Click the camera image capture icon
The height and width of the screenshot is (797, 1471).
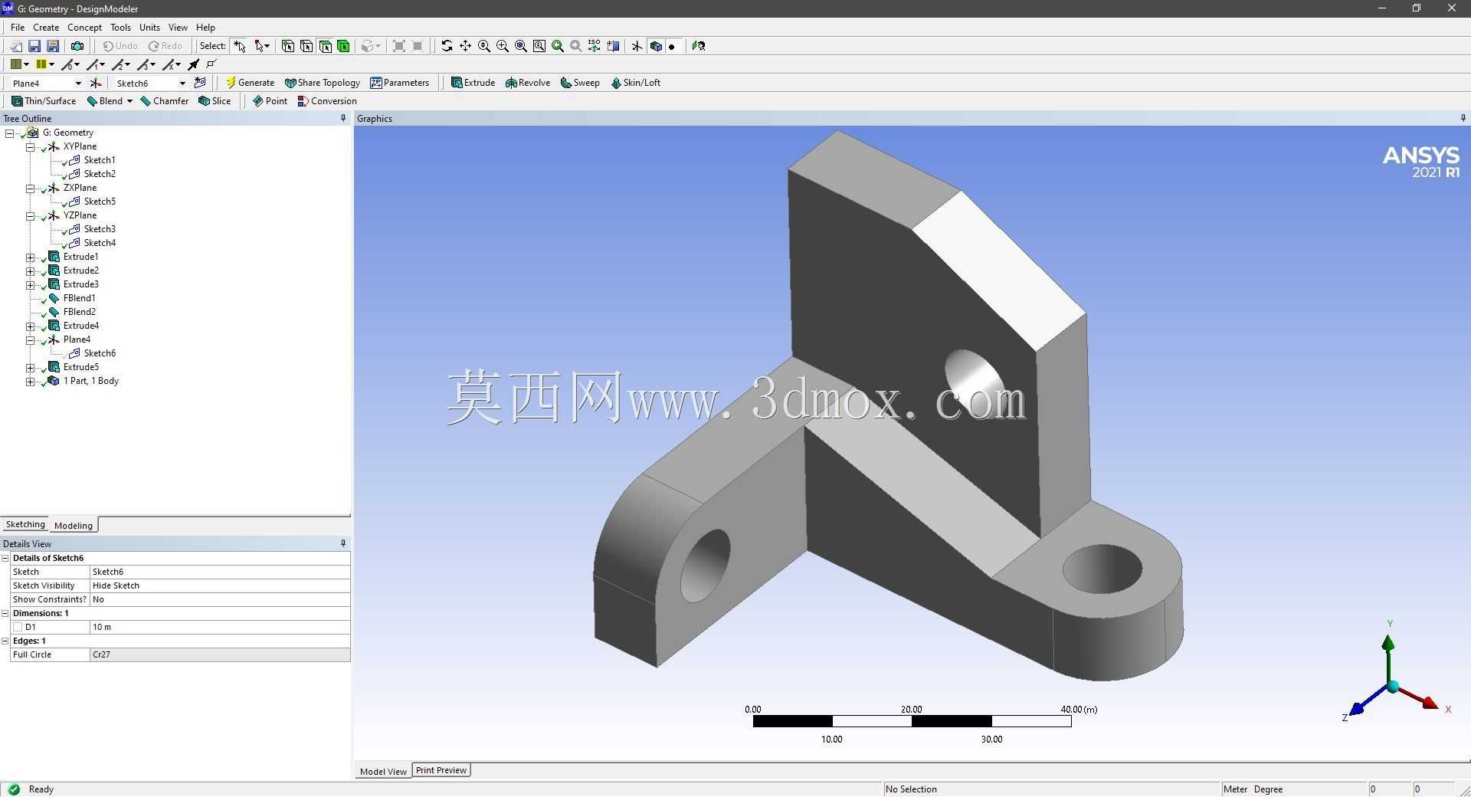click(x=77, y=46)
